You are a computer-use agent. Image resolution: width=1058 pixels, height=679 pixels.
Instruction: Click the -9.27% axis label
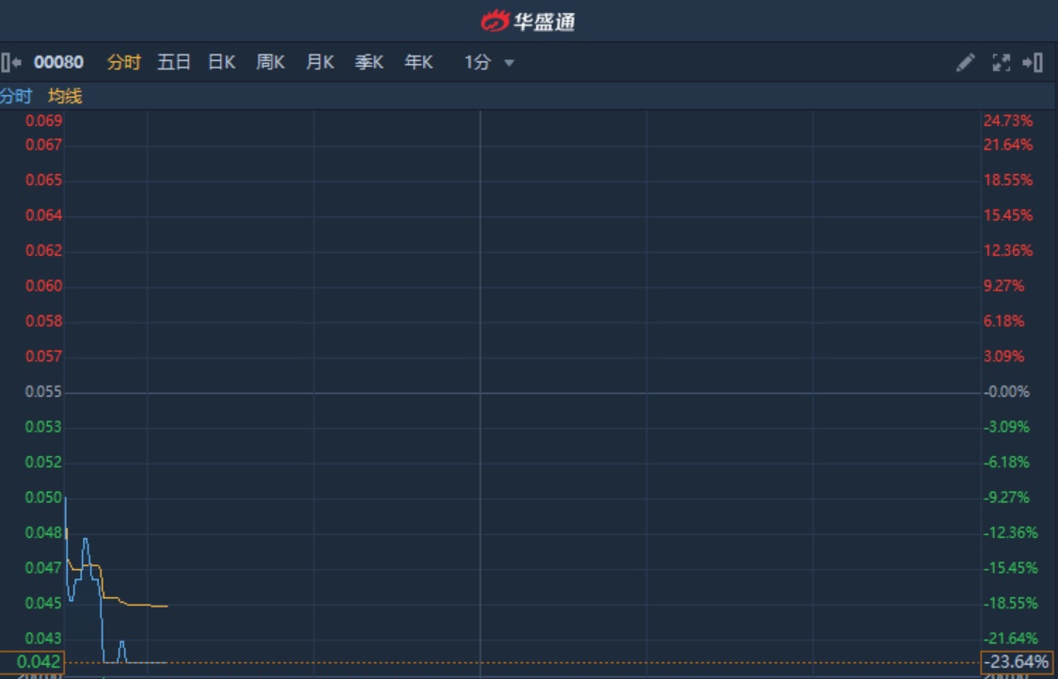[1006, 497]
